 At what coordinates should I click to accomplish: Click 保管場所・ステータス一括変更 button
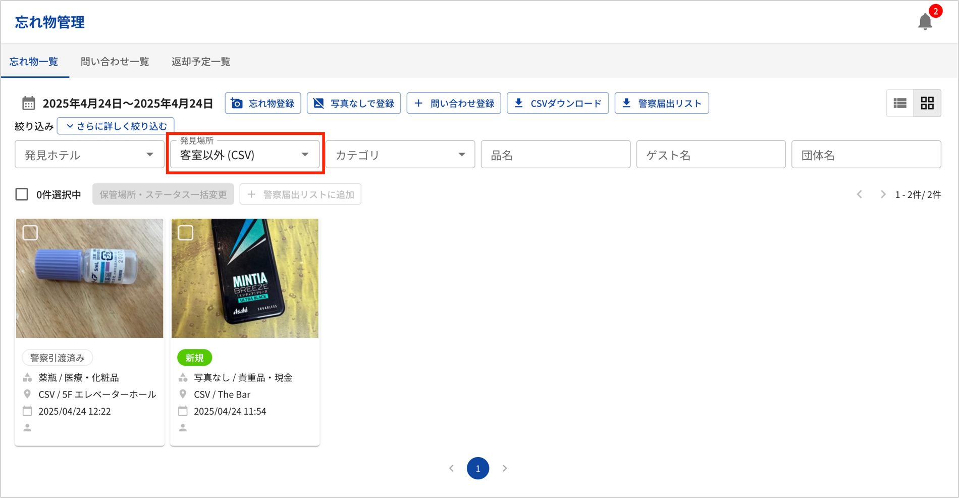coord(163,194)
